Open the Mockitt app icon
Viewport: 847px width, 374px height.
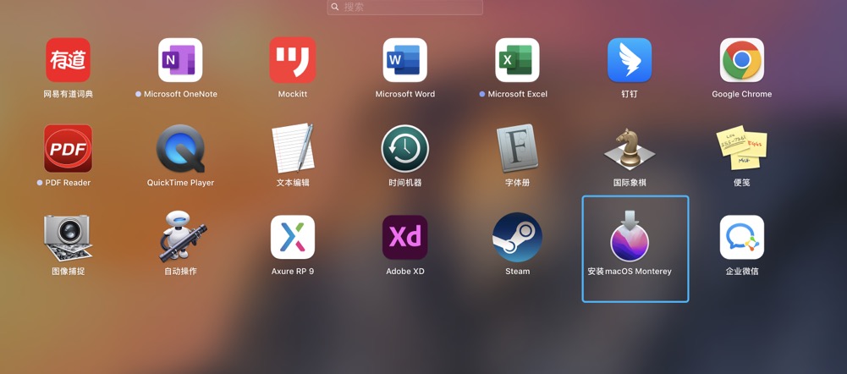coord(293,60)
